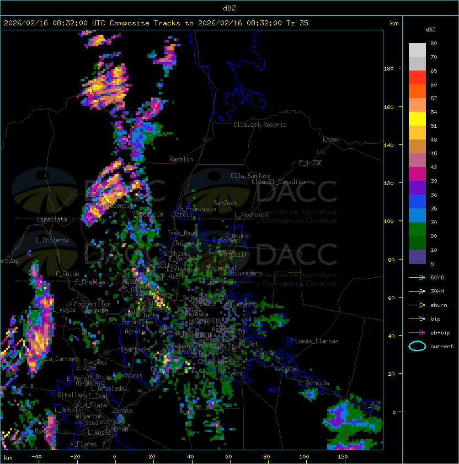
Task: Click the cyan ellipse 'current' legend icon
Action: click(x=417, y=346)
